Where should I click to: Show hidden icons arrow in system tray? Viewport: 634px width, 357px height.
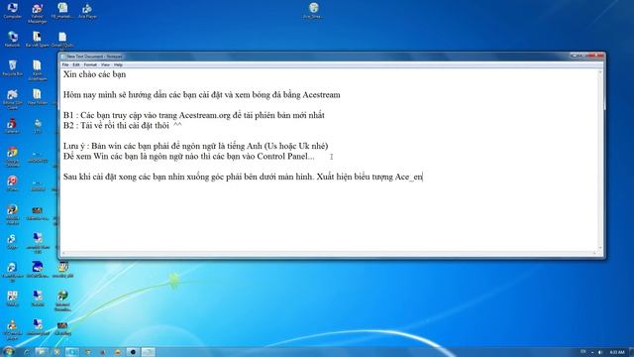[x=592, y=352]
